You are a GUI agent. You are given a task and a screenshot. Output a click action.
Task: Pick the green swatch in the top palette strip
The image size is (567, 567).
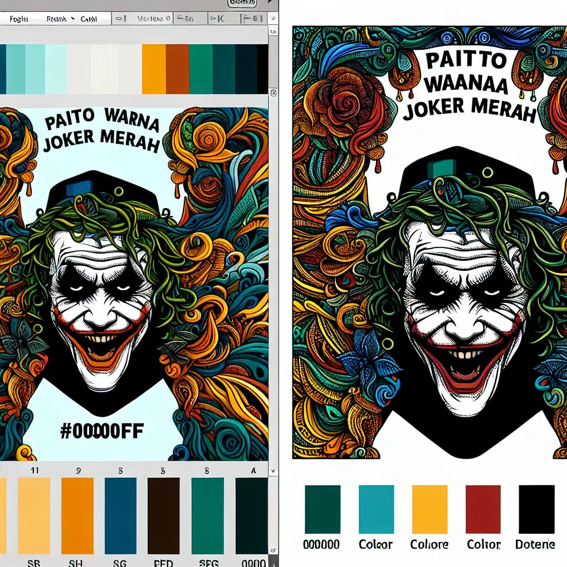201,69
